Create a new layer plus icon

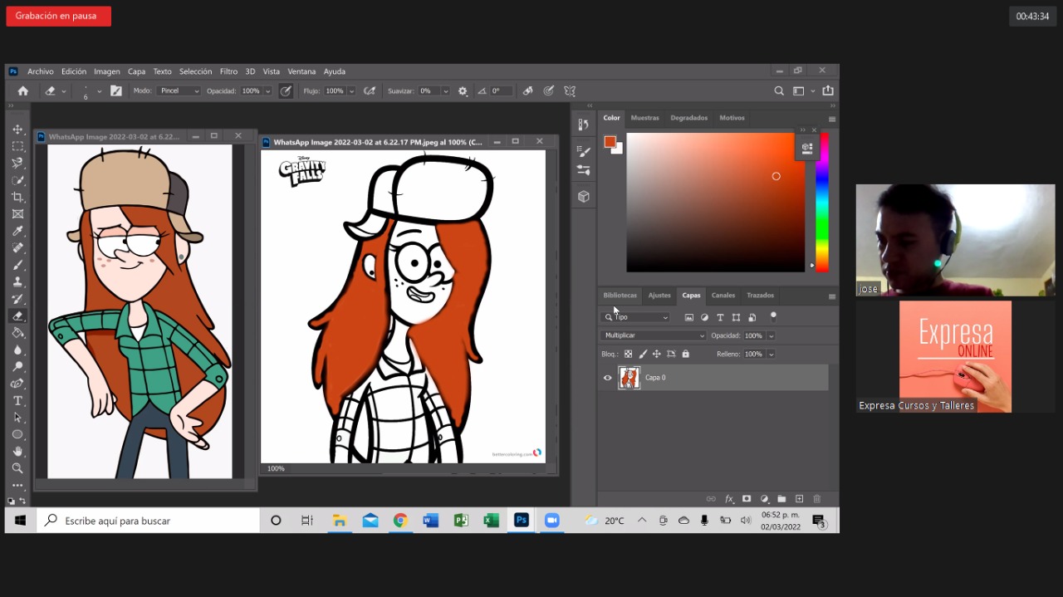click(x=799, y=499)
